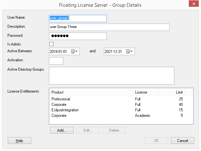Click the Limit column header

[x=176, y=92]
